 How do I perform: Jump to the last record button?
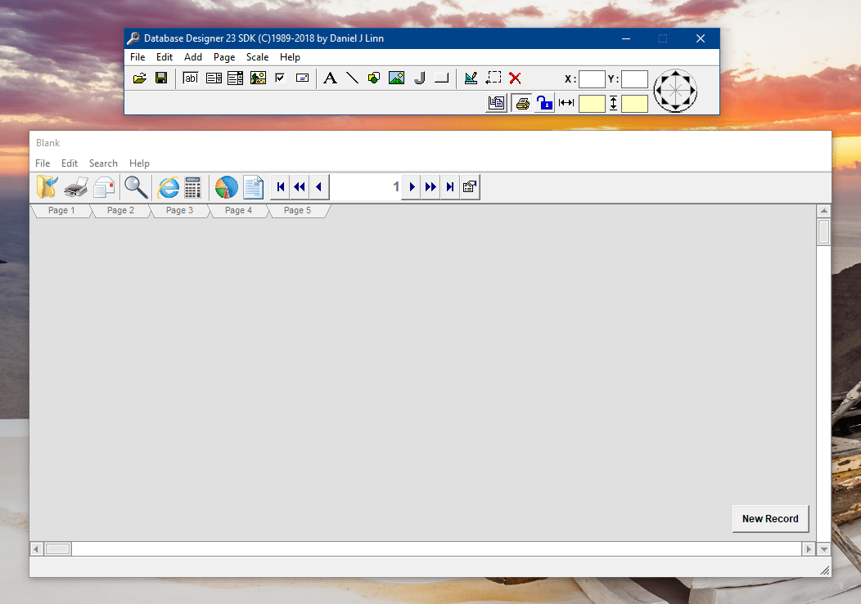click(450, 187)
